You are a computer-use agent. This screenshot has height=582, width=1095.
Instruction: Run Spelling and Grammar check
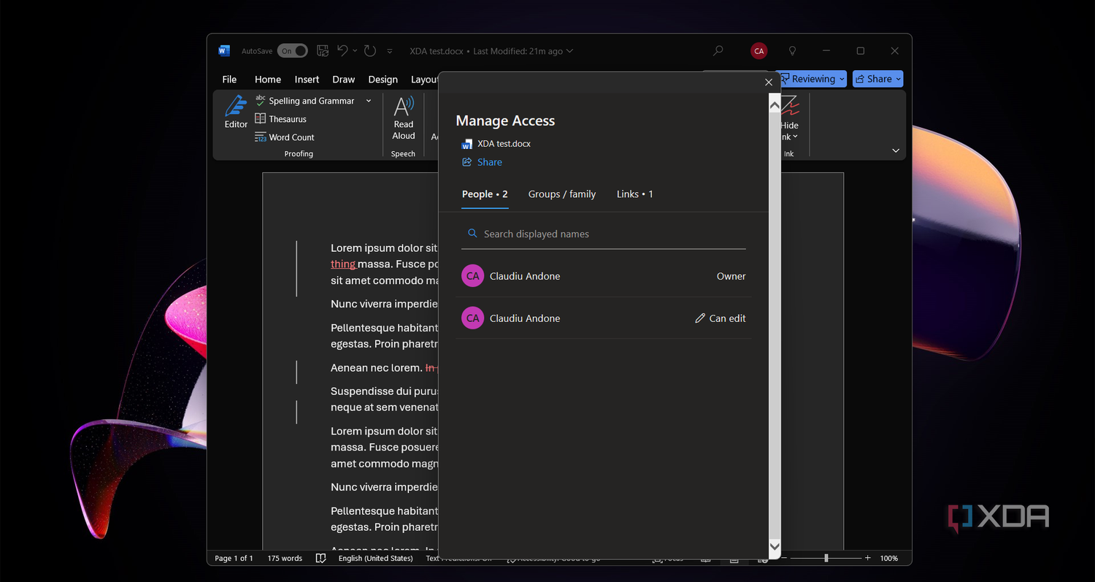304,101
